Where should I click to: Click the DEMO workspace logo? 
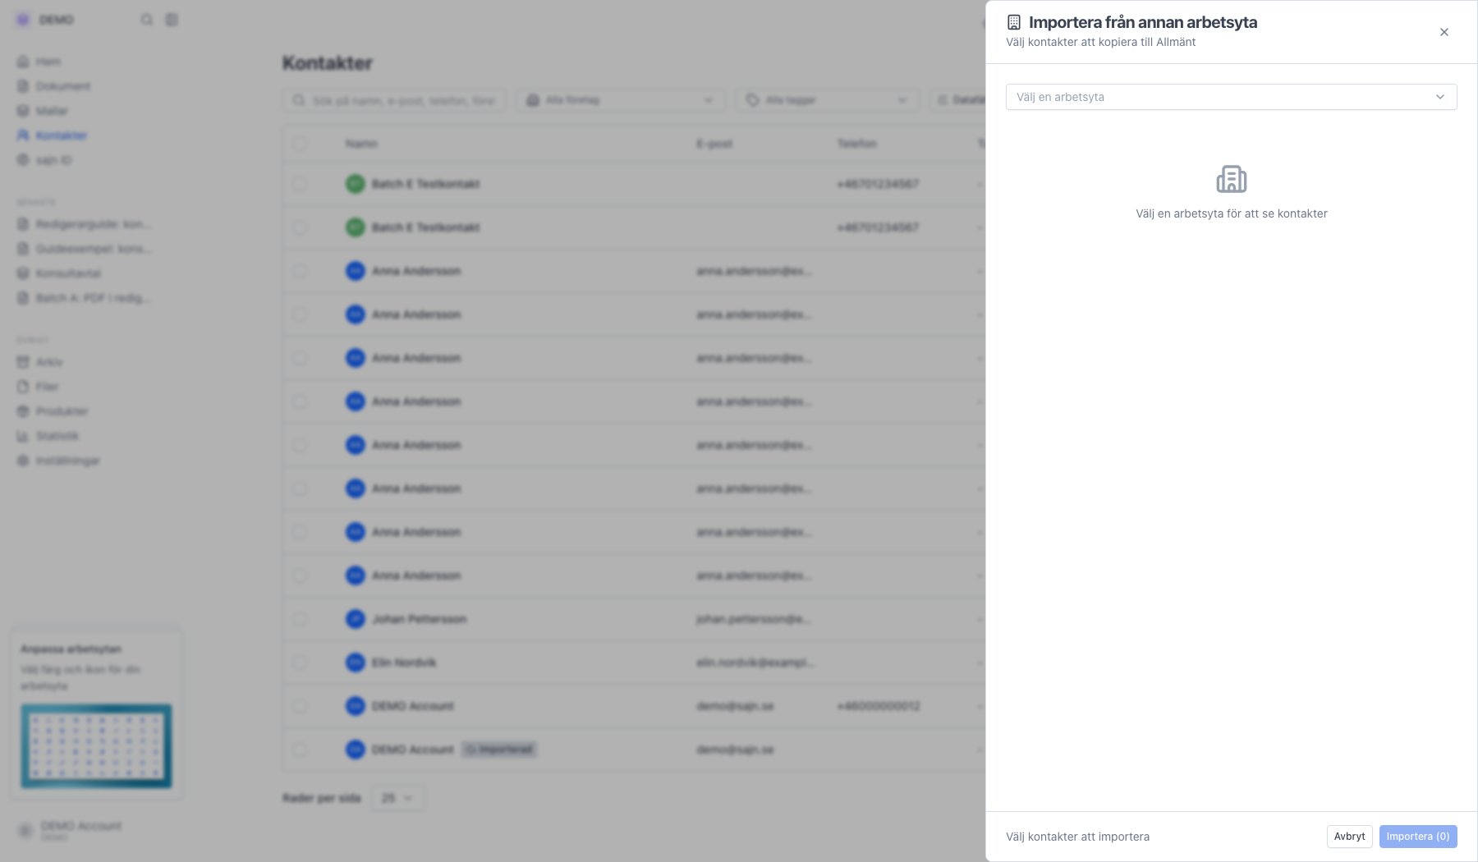pos(23,20)
